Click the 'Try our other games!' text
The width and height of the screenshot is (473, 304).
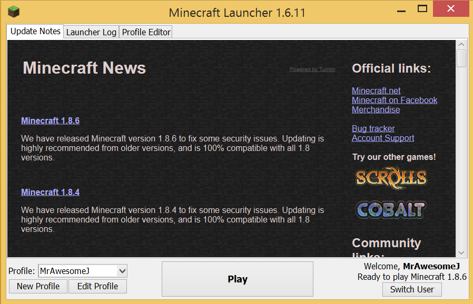[x=394, y=157]
